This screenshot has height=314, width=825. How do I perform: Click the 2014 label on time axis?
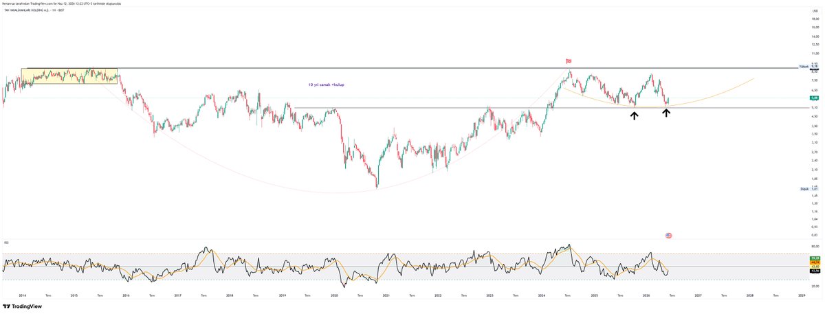(21, 295)
